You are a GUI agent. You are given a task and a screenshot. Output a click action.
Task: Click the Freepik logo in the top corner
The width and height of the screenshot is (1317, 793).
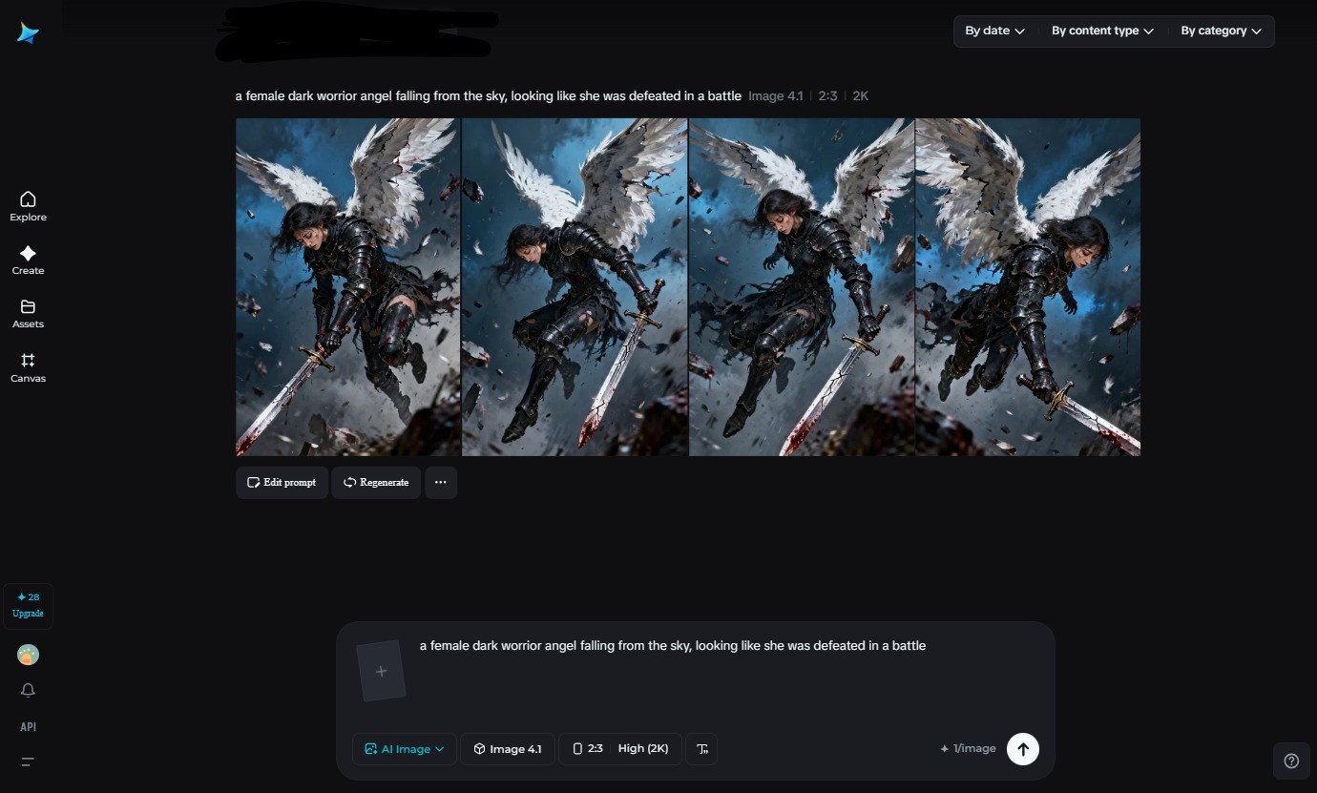tap(28, 32)
